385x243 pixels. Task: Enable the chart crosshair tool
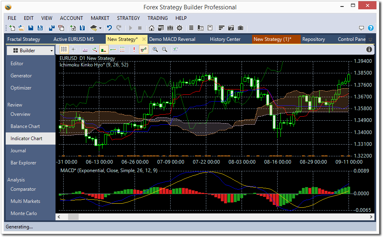(73, 49)
